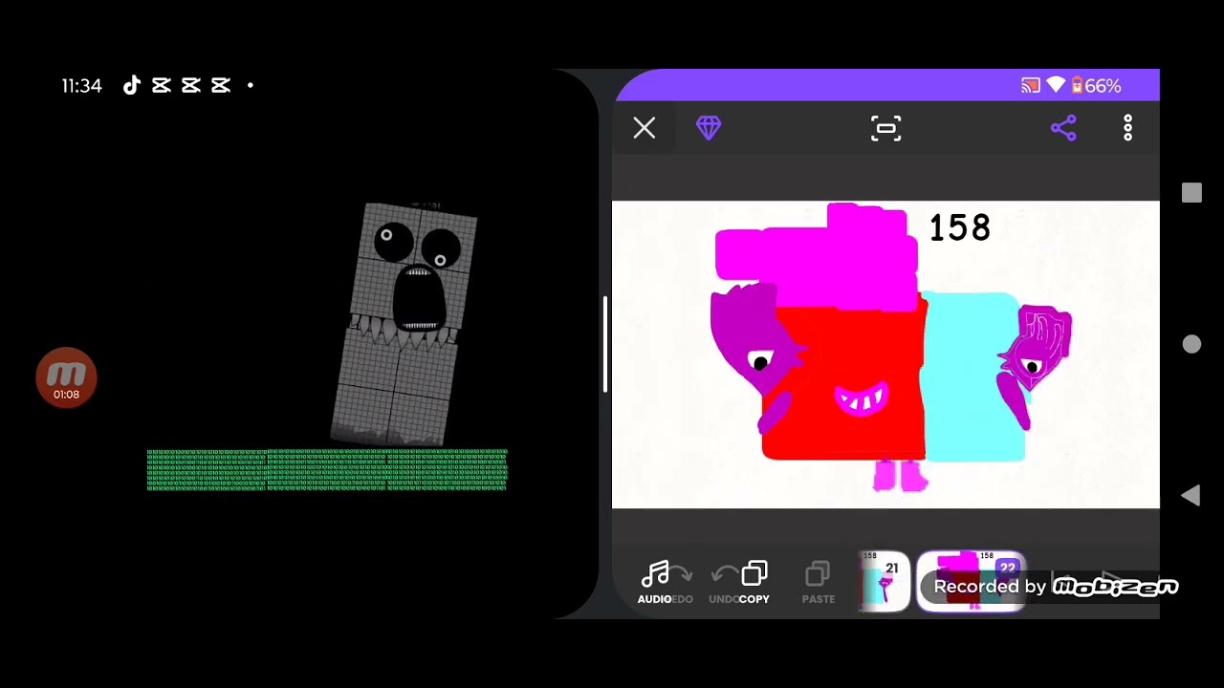
Task: Tap Mobizen recording bubble showing 01:08
Action: coord(66,378)
